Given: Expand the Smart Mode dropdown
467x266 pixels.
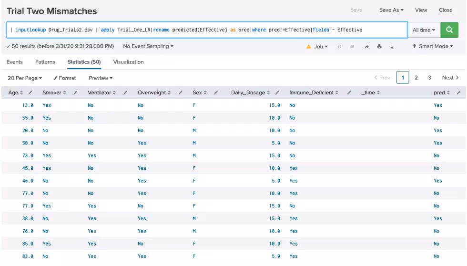Looking at the screenshot, I should pyautogui.click(x=433, y=47).
